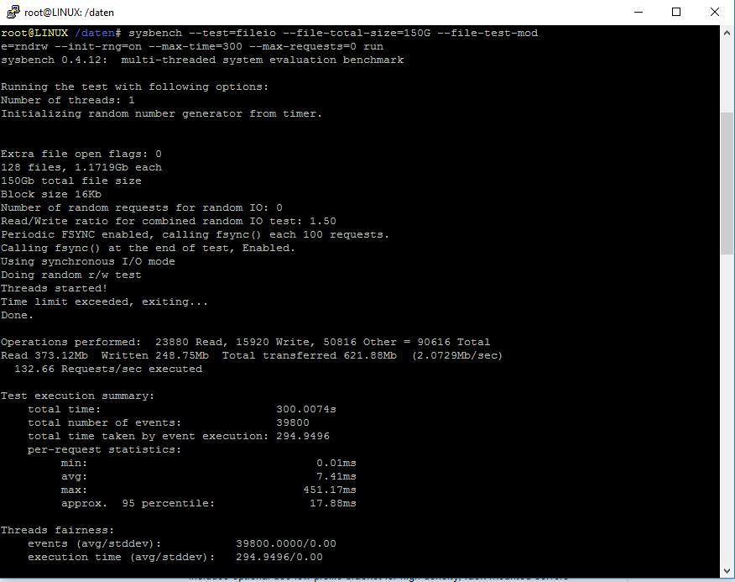Maximize the root@LINUX terminal window
735x582 pixels.
pyautogui.click(x=676, y=12)
